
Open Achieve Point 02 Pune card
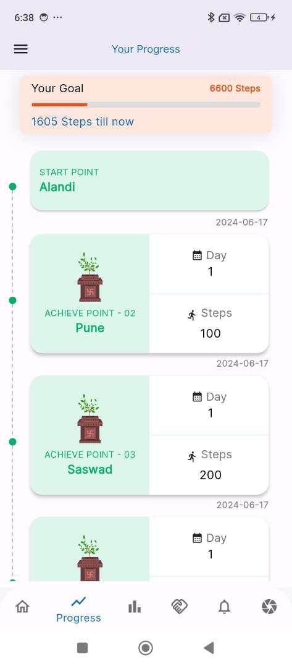tap(149, 294)
